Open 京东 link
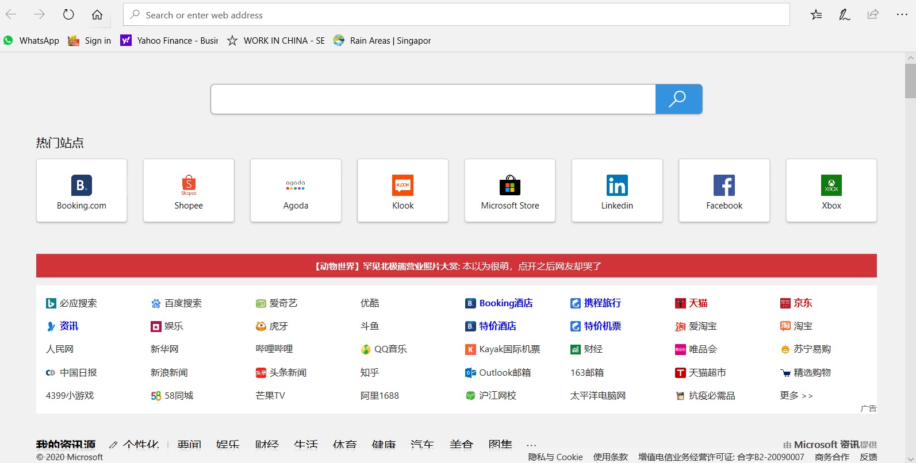916x463 pixels. pos(796,303)
